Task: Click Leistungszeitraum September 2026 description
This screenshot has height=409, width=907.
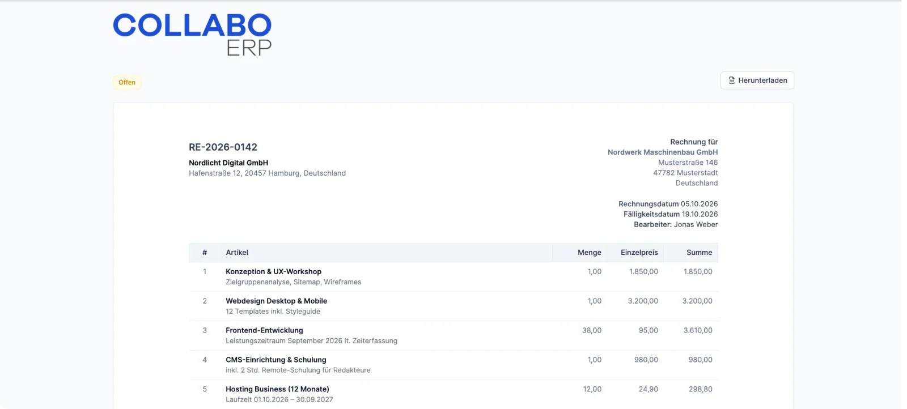Action: click(311, 341)
